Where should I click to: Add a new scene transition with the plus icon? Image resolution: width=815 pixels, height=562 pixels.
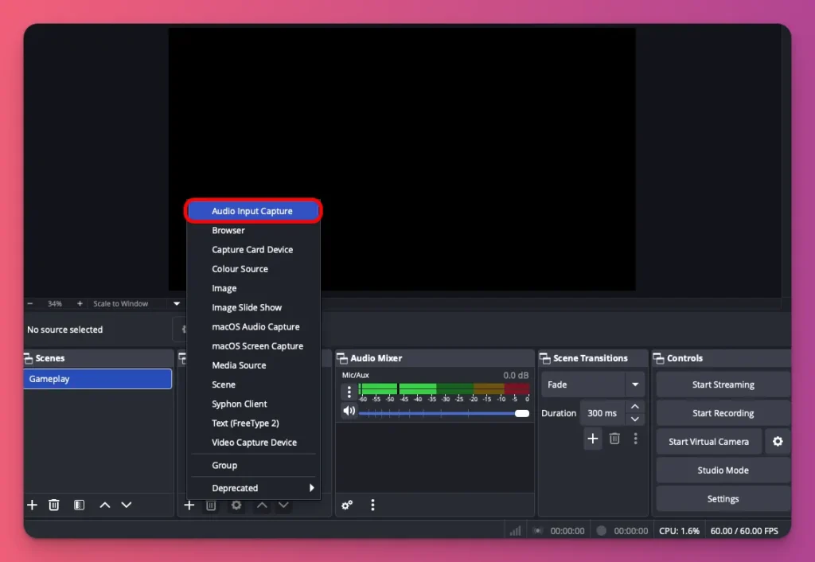click(x=592, y=439)
